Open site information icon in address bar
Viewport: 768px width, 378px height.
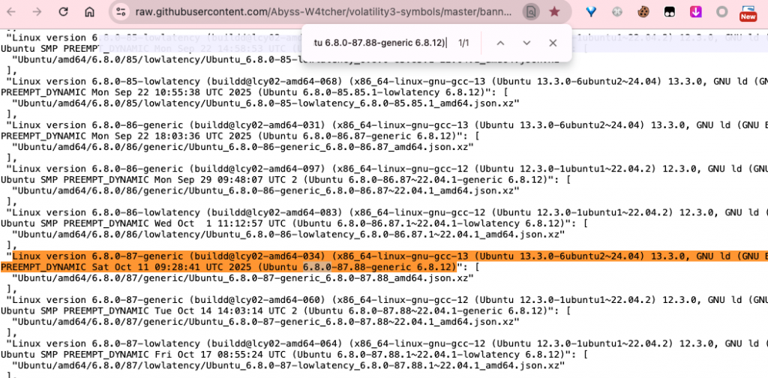121,12
